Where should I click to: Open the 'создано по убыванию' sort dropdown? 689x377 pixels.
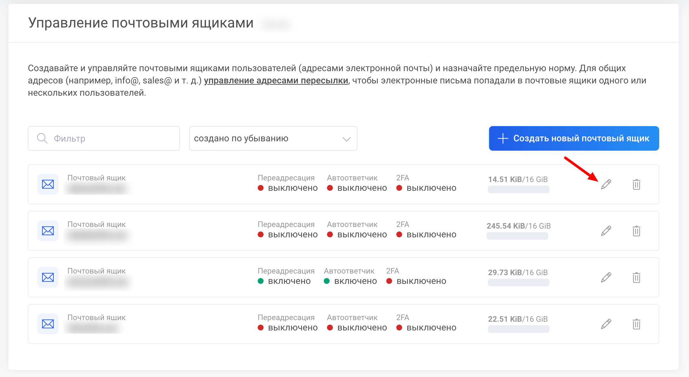point(273,138)
